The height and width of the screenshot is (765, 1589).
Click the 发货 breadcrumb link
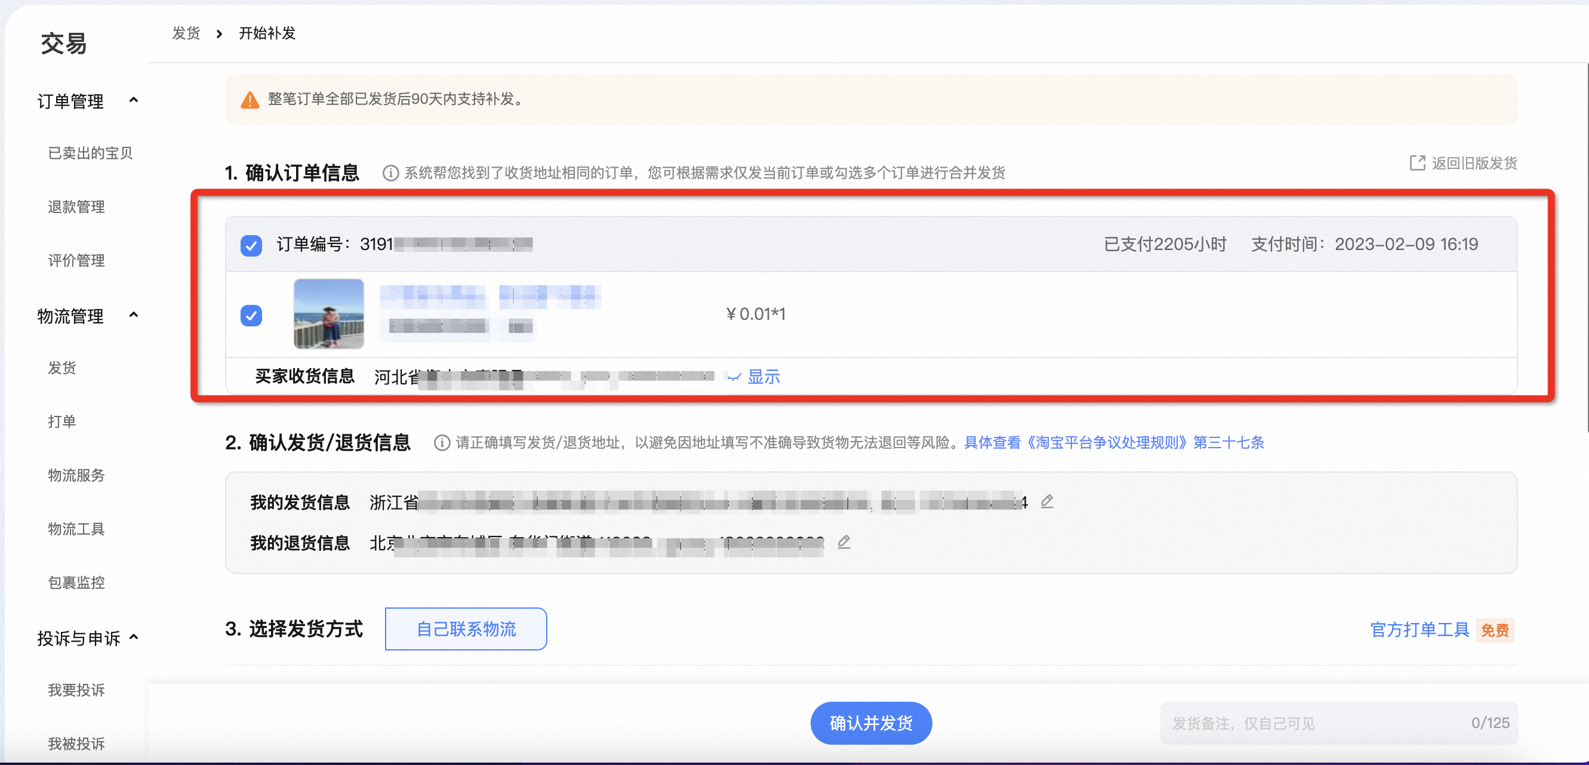(x=186, y=33)
